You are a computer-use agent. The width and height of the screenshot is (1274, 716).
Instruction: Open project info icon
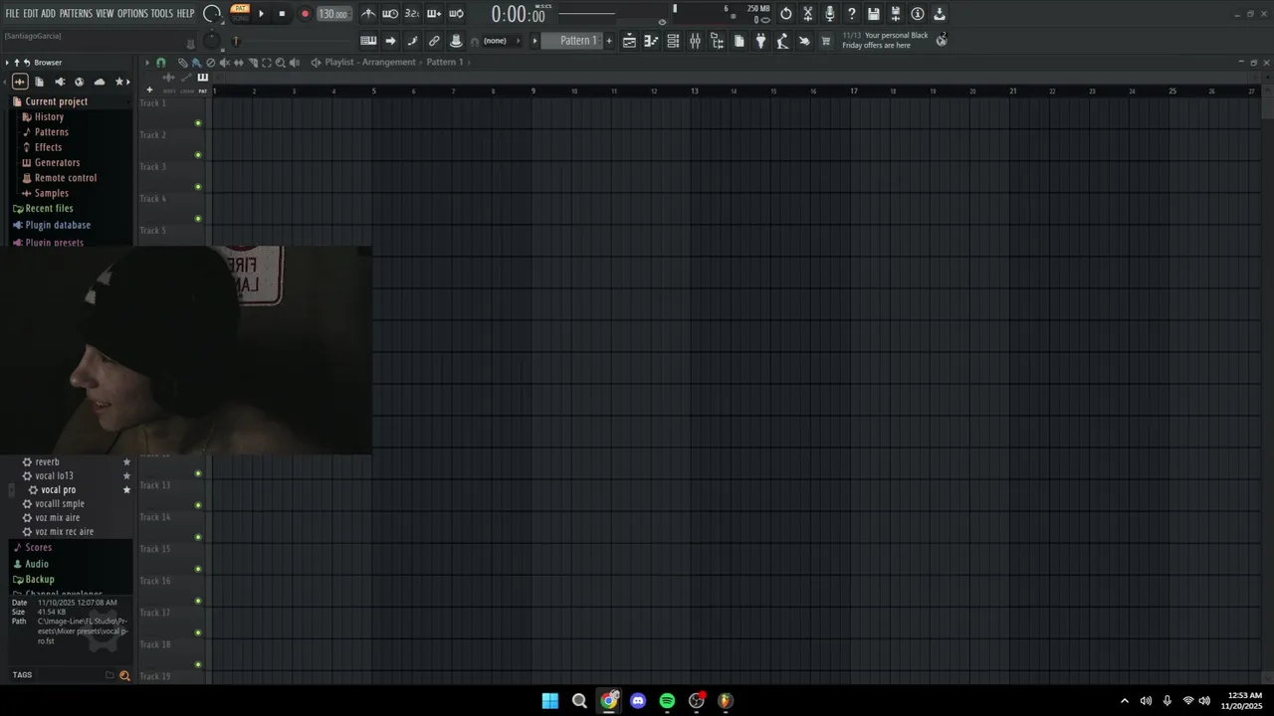pos(918,14)
